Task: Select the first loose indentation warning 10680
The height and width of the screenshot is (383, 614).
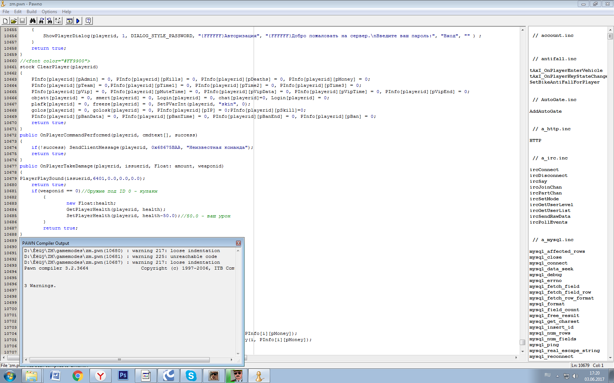Action: coord(122,251)
